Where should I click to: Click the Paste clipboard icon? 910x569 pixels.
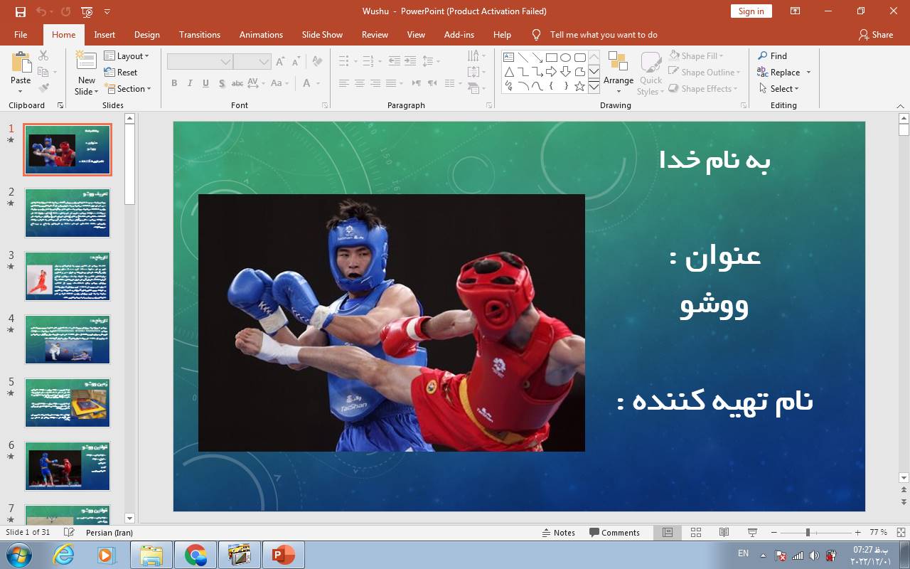(21, 64)
